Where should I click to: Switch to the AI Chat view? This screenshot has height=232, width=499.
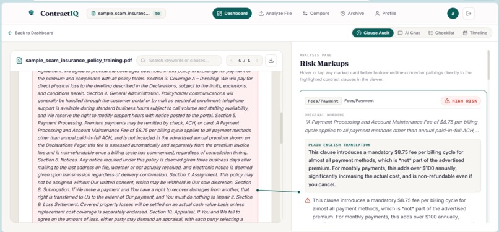coord(409,33)
